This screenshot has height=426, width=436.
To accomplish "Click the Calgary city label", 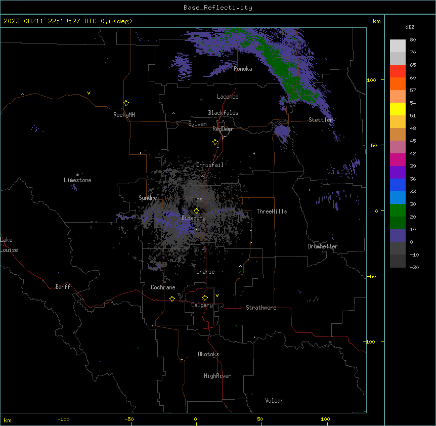I will pyautogui.click(x=202, y=305).
